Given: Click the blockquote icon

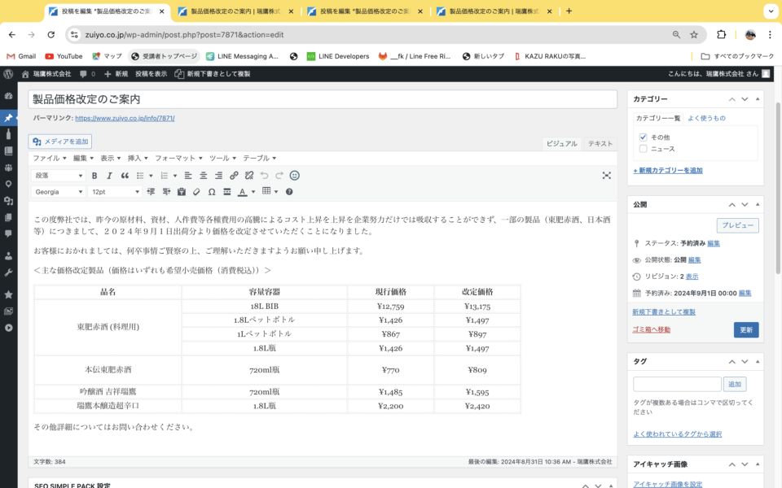Looking at the screenshot, I should tap(125, 176).
